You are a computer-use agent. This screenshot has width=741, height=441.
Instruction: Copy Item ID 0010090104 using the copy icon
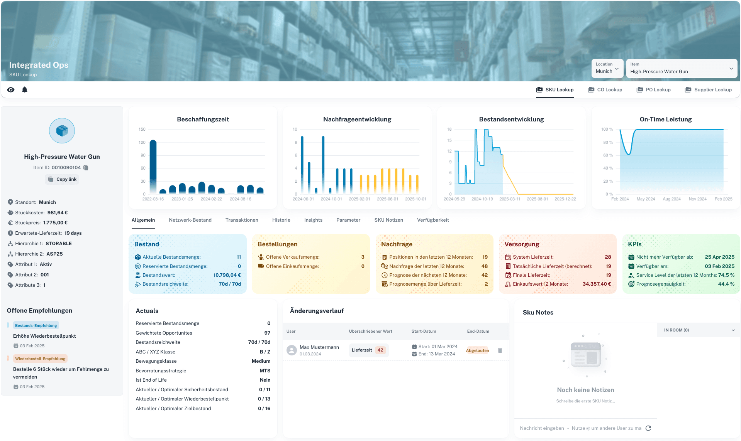pyautogui.click(x=86, y=168)
